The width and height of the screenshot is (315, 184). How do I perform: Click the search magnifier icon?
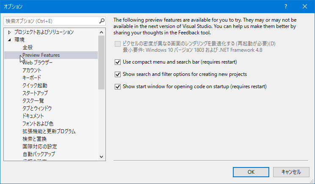pos(102,21)
